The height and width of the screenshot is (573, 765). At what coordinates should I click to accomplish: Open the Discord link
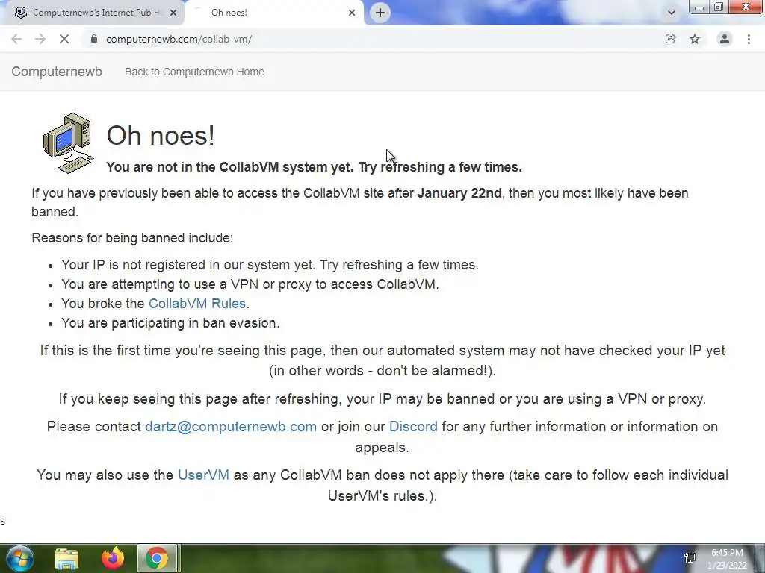tap(413, 426)
